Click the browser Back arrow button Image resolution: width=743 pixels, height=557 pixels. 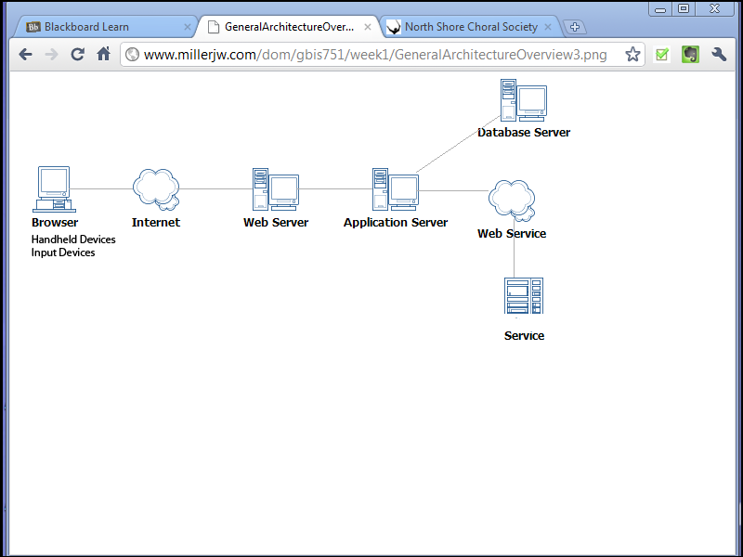pos(25,55)
